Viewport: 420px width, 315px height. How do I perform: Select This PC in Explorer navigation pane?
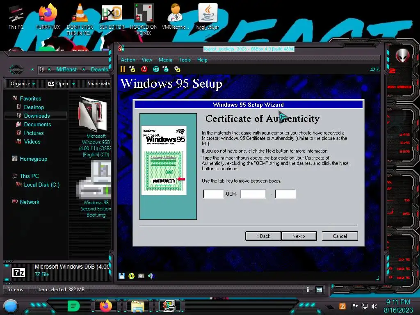point(29,176)
